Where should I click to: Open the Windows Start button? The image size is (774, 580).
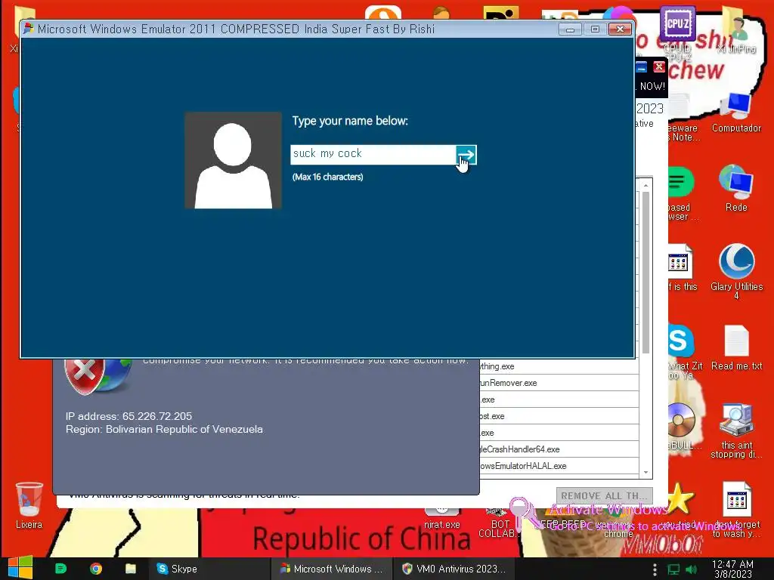(x=20, y=568)
